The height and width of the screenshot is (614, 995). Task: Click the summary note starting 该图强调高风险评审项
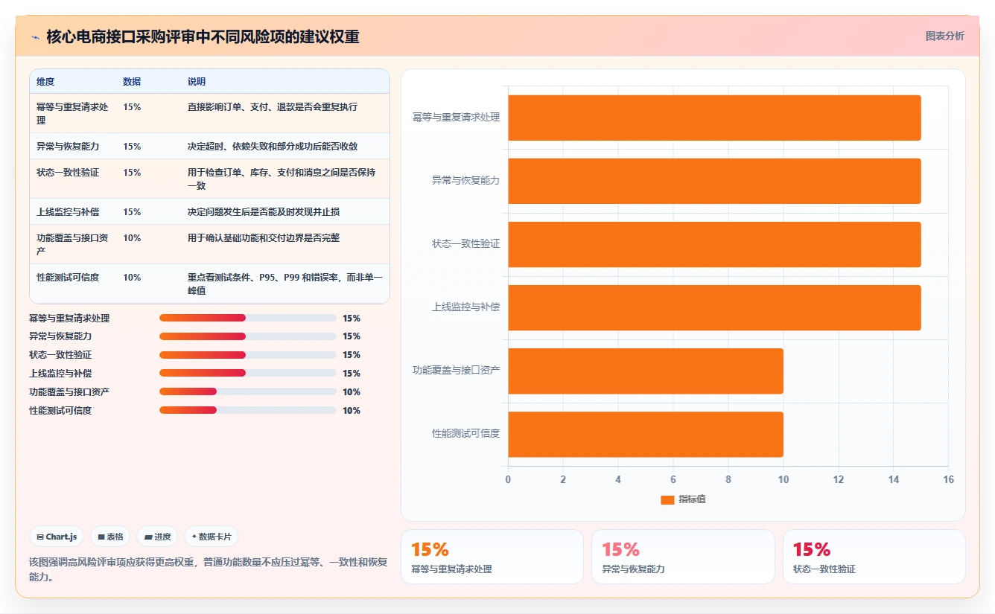(x=208, y=569)
